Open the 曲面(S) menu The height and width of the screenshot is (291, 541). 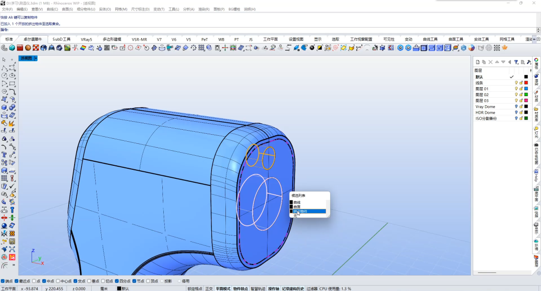[x=67, y=10]
